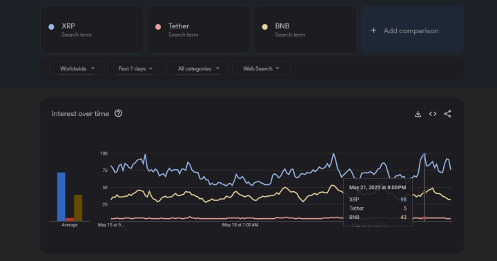Open the Worldwide region dropdown
The width and height of the screenshot is (497, 261).
(77, 68)
